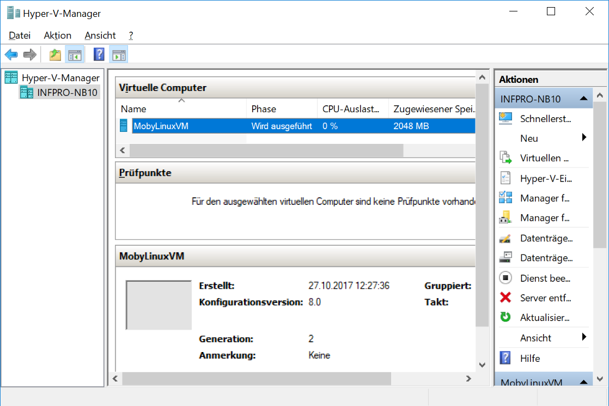Image resolution: width=609 pixels, height=406 pixels.
Task: Click the green Aktualisier... refresh icon
Action: coord(506,317)
